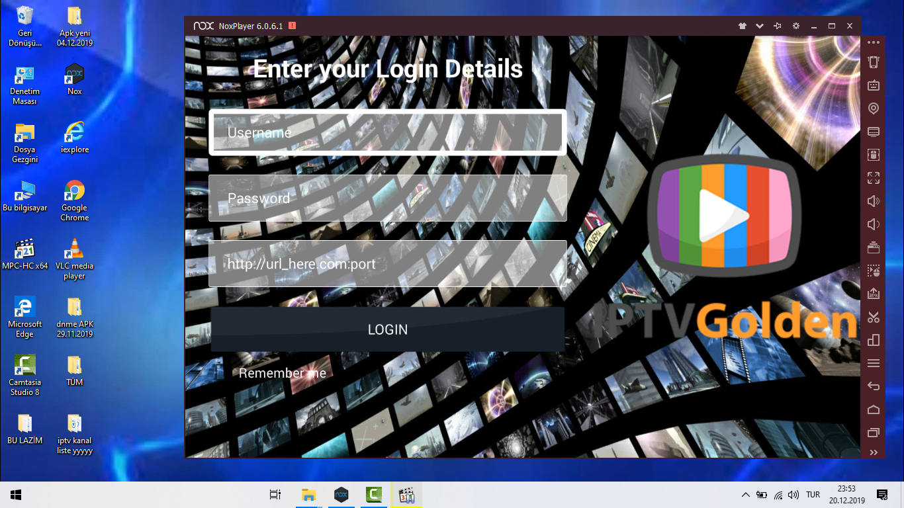Select the http://url_here.com:port field
This screenshot has height=508, width=904.
pyautogui.click(x=388, y=263)
